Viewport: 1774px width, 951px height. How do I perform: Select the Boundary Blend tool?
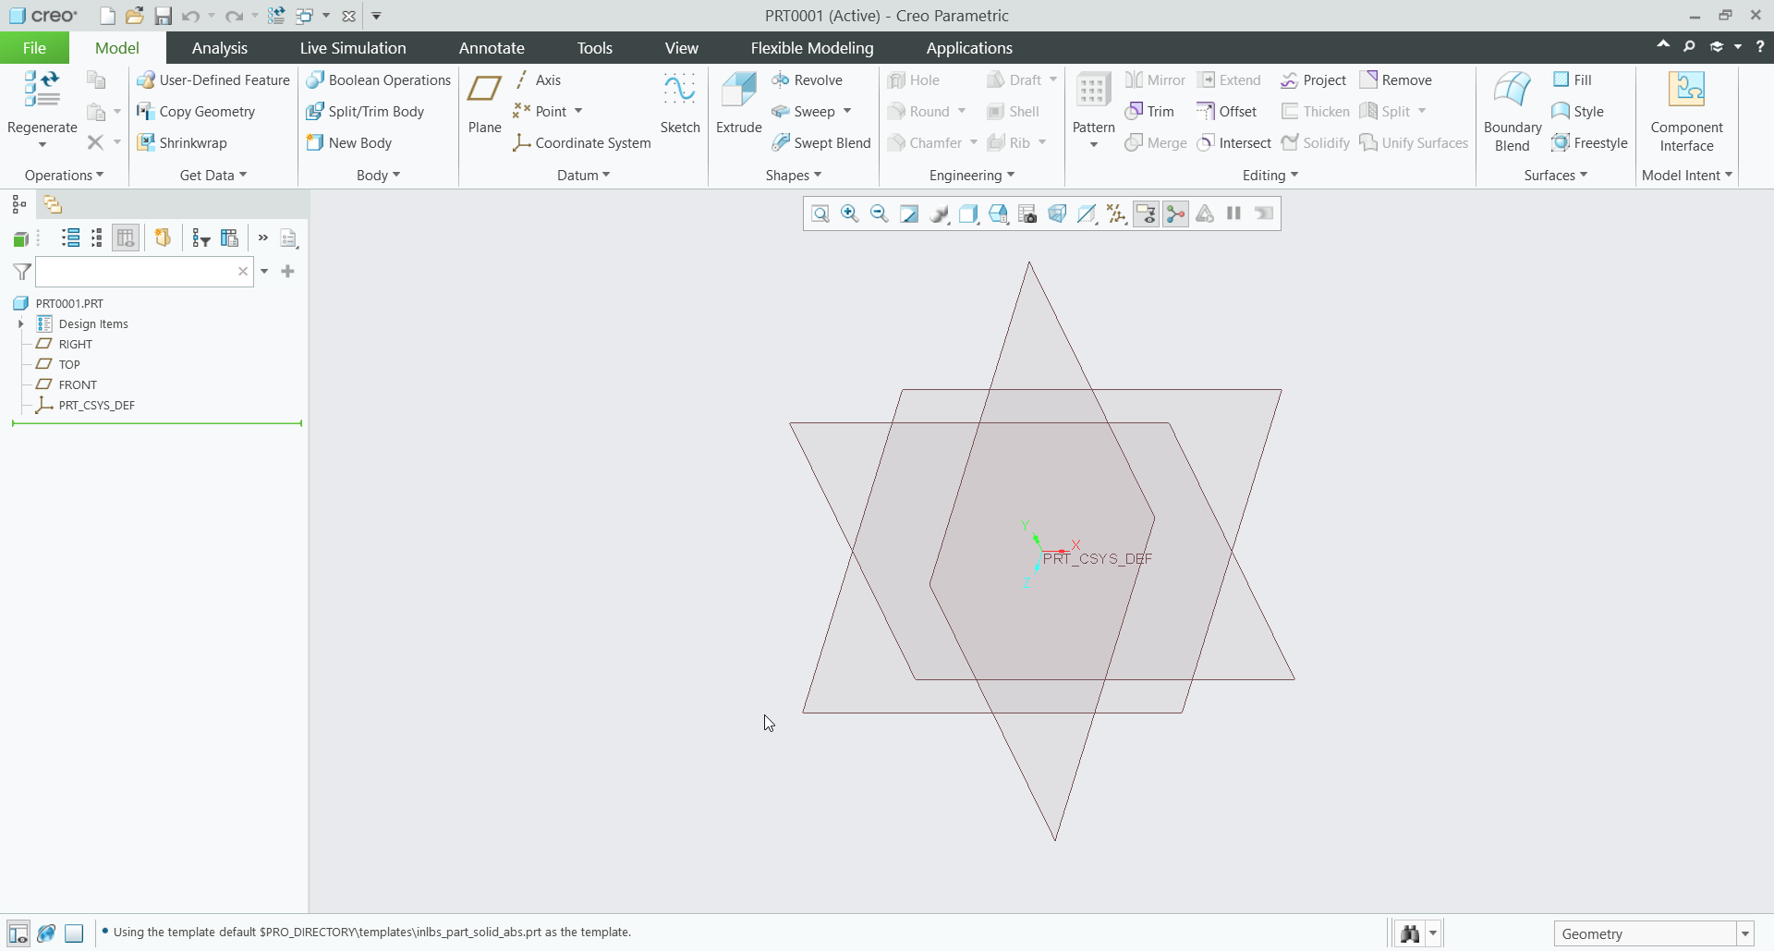(1512, 111)
